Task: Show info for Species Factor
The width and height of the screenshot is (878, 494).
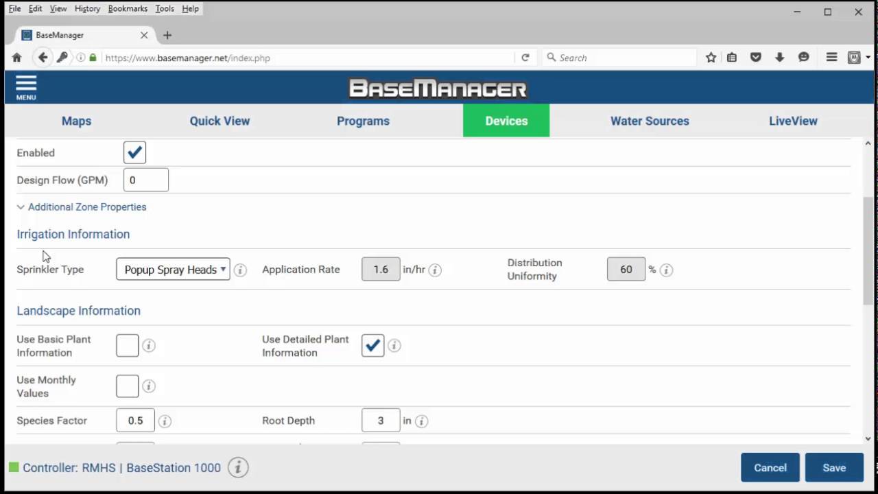Action: pos(165,421)
